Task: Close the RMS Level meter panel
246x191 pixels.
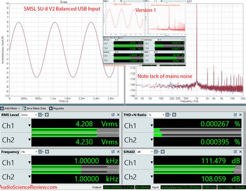Action: [x=118, y=115]
